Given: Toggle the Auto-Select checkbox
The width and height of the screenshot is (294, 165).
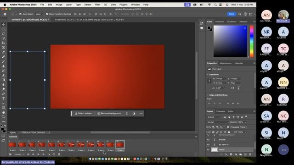Looking at the screenshot, I should point(20,14).
